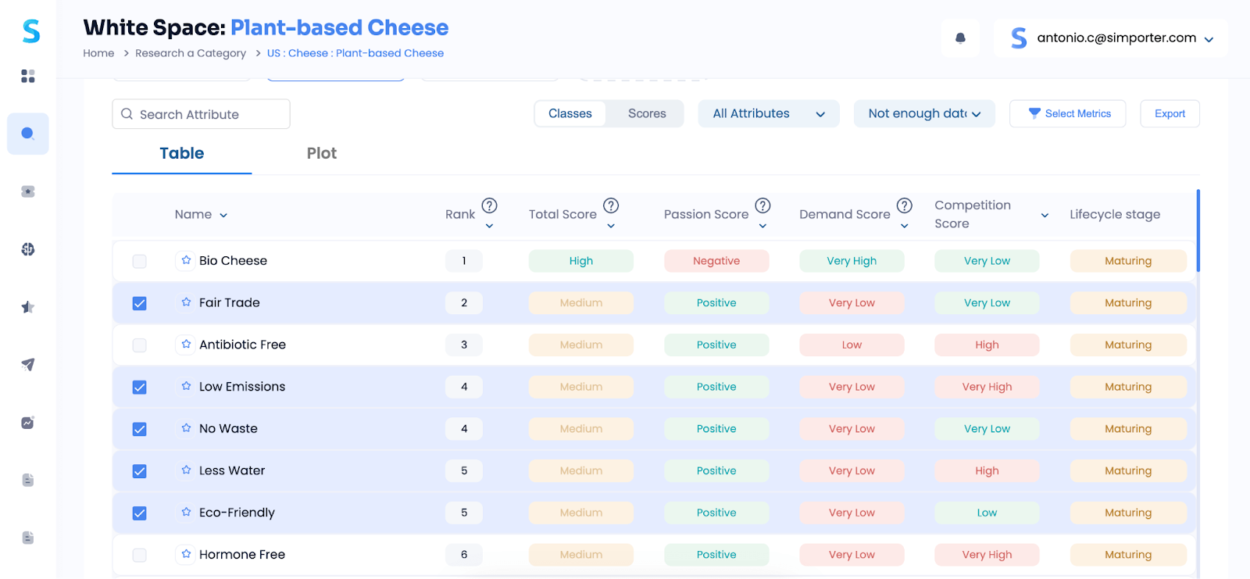Click the Simporter logo in sidebar
Image resolution: width=1250 pixels, height=579 pixels.
pyautogui.click(x=30, y=31)
